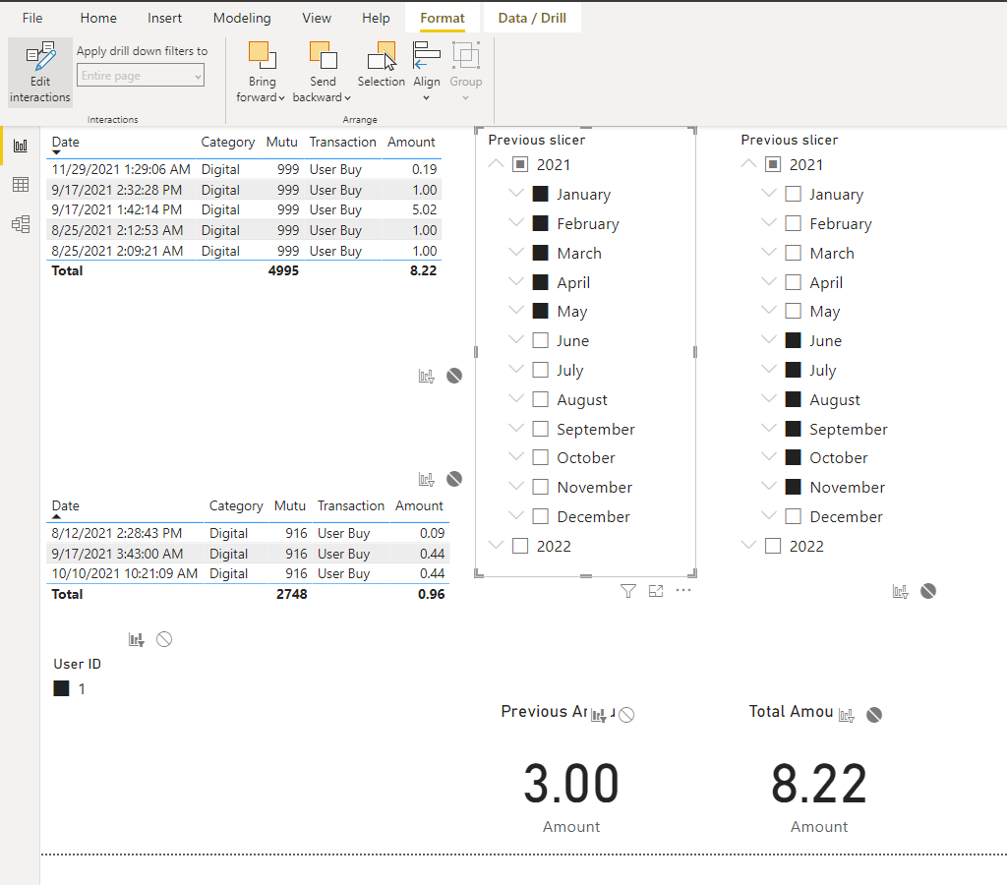Uncheck August in the right slicer

click(x=794, y=399)
